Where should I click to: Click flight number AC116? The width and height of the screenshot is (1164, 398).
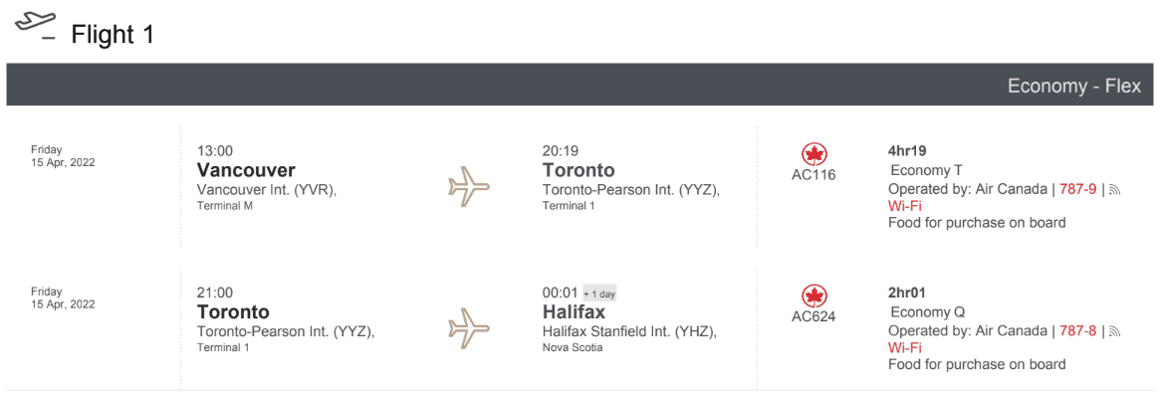point(814,175)
